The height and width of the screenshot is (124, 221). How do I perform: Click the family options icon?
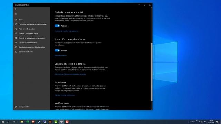point(16,52)
